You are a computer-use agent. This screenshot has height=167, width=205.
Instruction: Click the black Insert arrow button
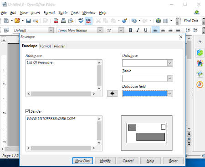113,94
